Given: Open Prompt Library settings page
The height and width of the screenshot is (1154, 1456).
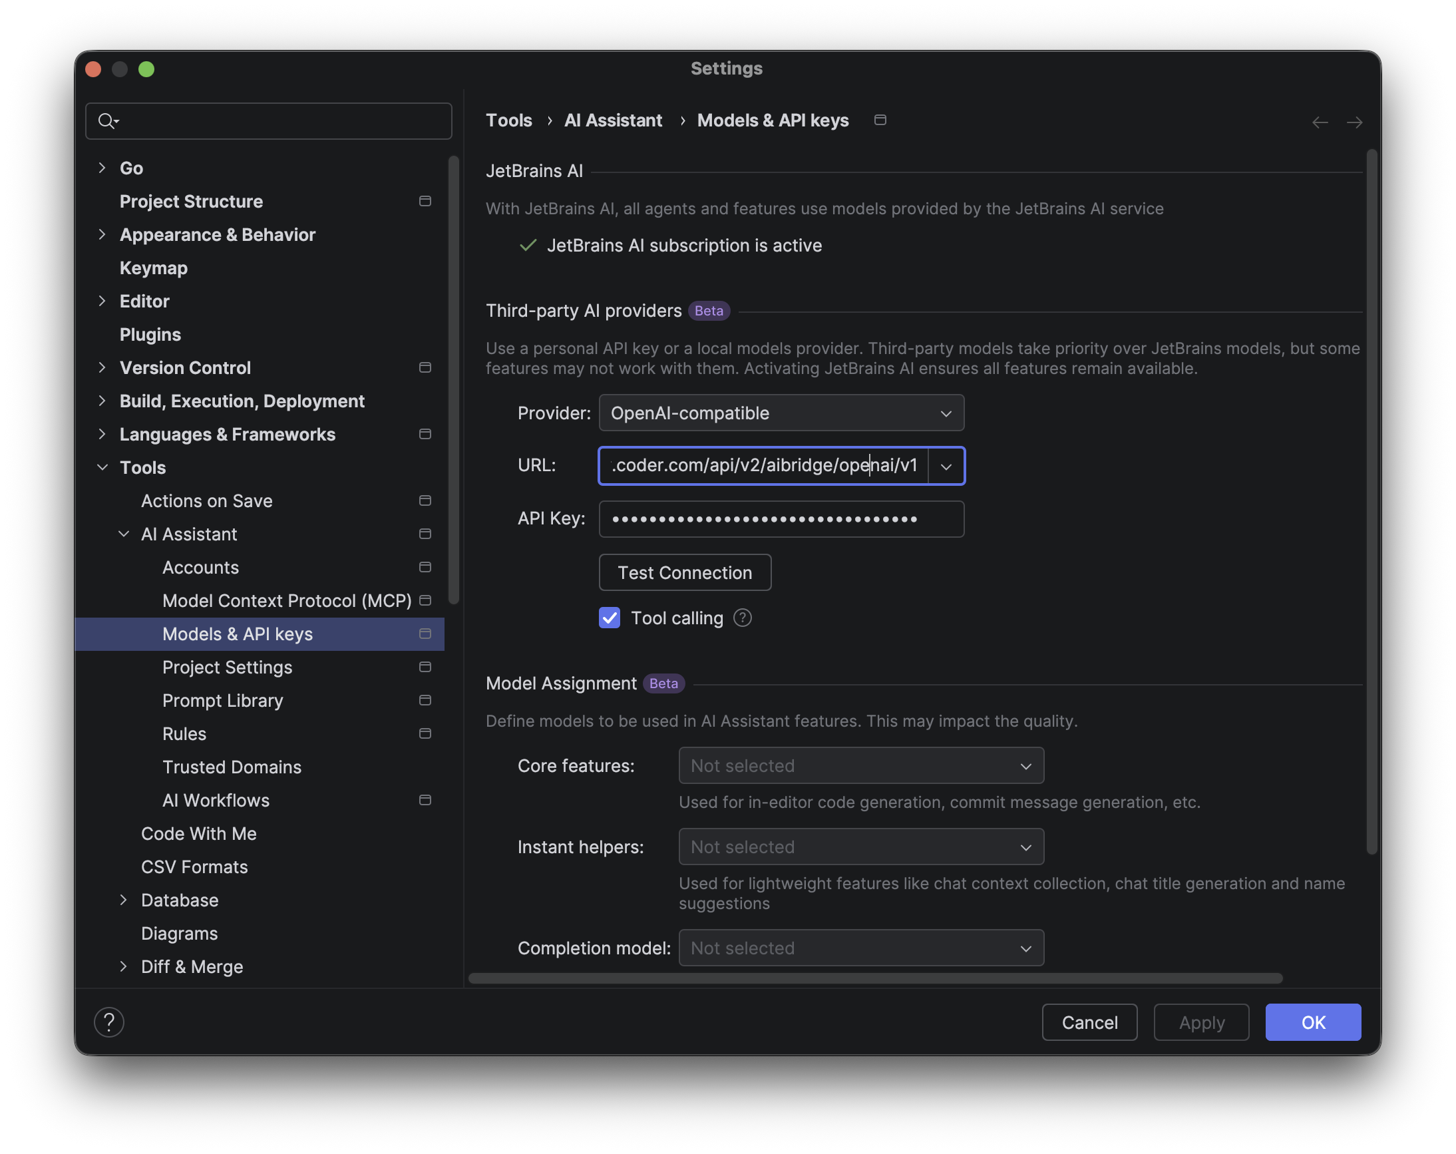Looking at the screenshot, I should pos(222,700).
